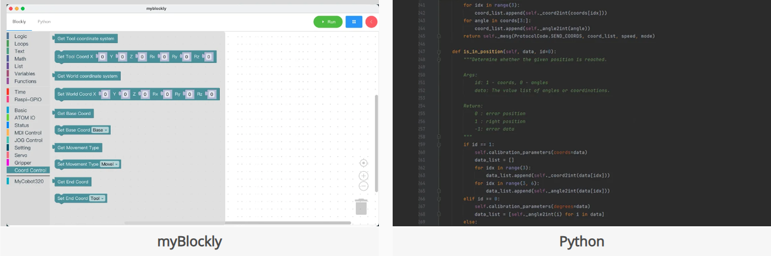Close the myblockly window with the red button
Viewport: 771px width, 256px height.
pyautogui.click(x=12, y=9)
